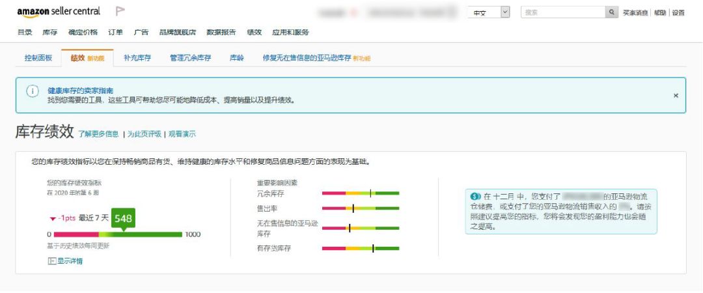This screenshot has width=703, height=293.
Task: Click the flag icon beside the logo
Action: coord(120,11)
